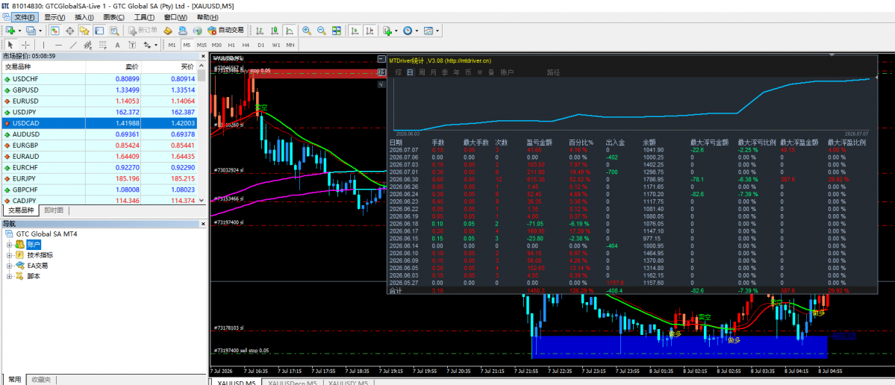895x385 pixels.
Task: Toggle 自动交易 auto trading button
Action: tap(225, 31)
